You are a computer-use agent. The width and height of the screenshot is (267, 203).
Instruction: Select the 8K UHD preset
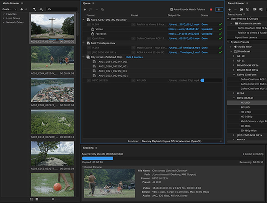[x=245, y=107]
